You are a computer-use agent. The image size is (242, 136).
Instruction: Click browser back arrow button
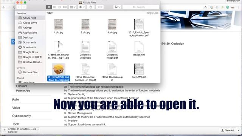[x=4, y=7]
